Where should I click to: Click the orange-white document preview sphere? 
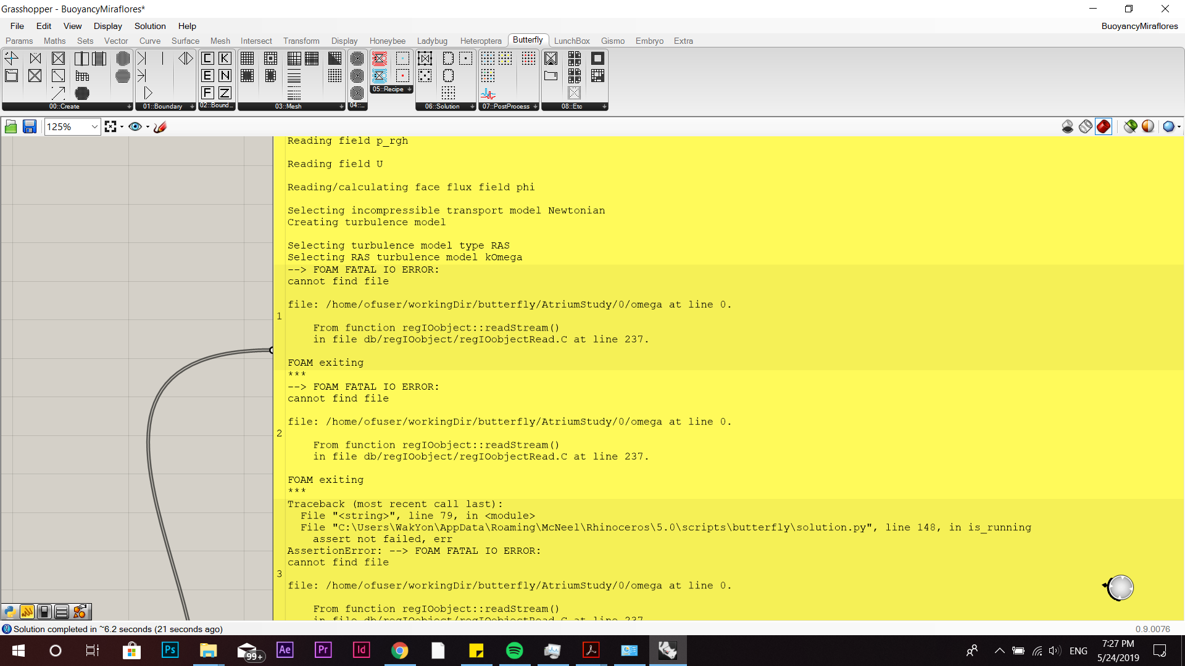(x=1148, y=127)
